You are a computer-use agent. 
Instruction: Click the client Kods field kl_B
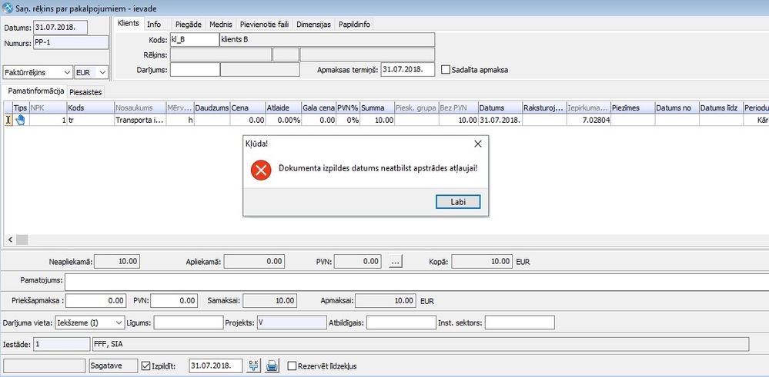point(194,40)
